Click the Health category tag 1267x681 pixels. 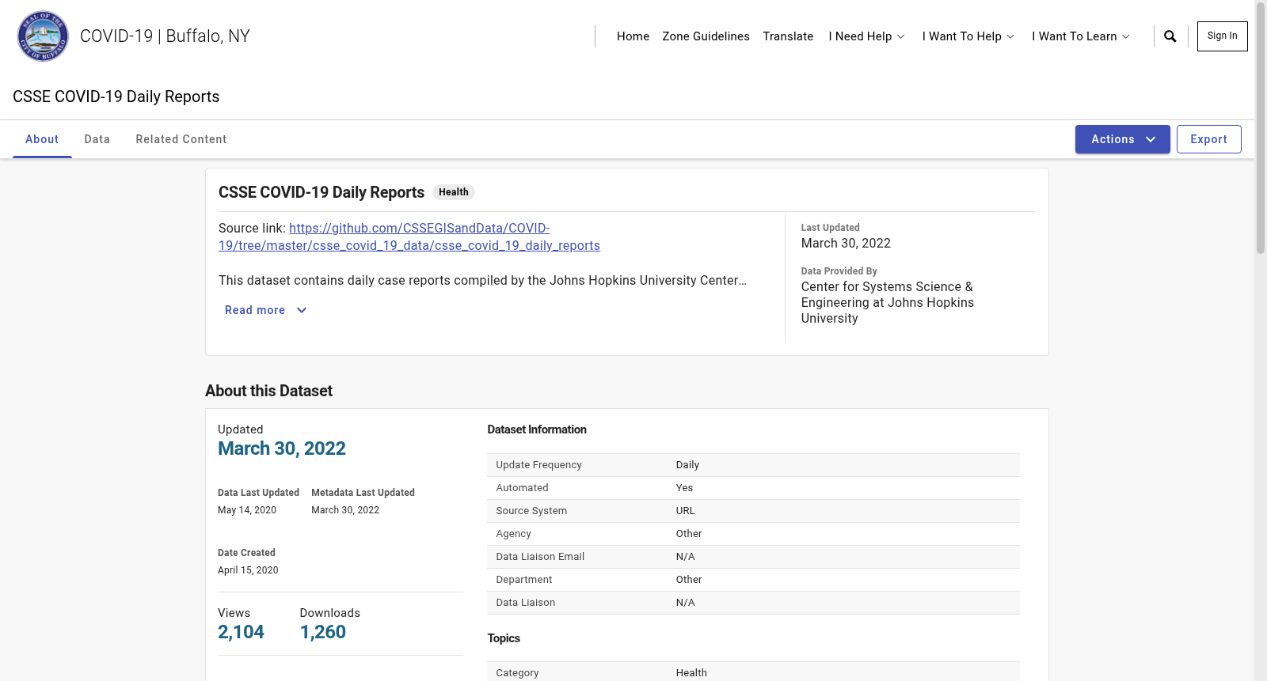(454, 192)
